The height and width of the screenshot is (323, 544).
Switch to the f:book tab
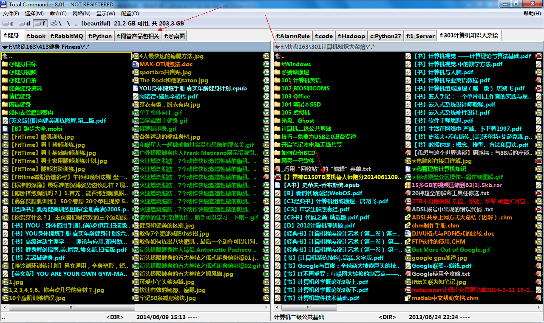(36, 36)
